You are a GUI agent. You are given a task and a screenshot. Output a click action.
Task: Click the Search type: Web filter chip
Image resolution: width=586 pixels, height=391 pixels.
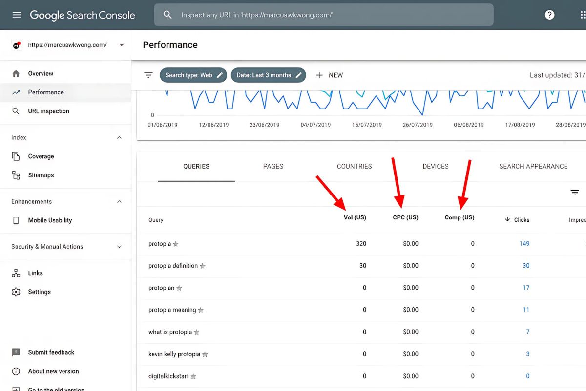tap(193, 75)
